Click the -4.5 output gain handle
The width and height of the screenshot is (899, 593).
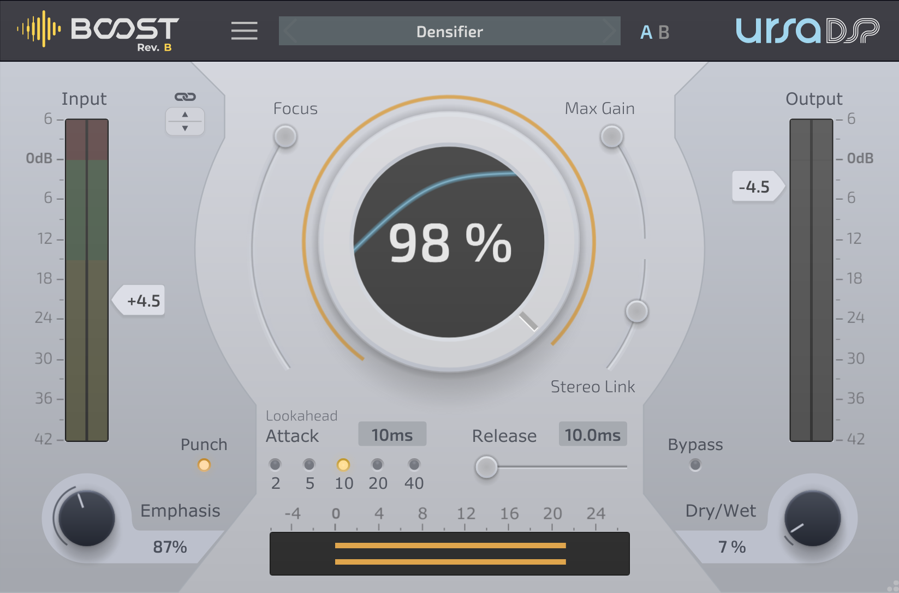point(758,187)
